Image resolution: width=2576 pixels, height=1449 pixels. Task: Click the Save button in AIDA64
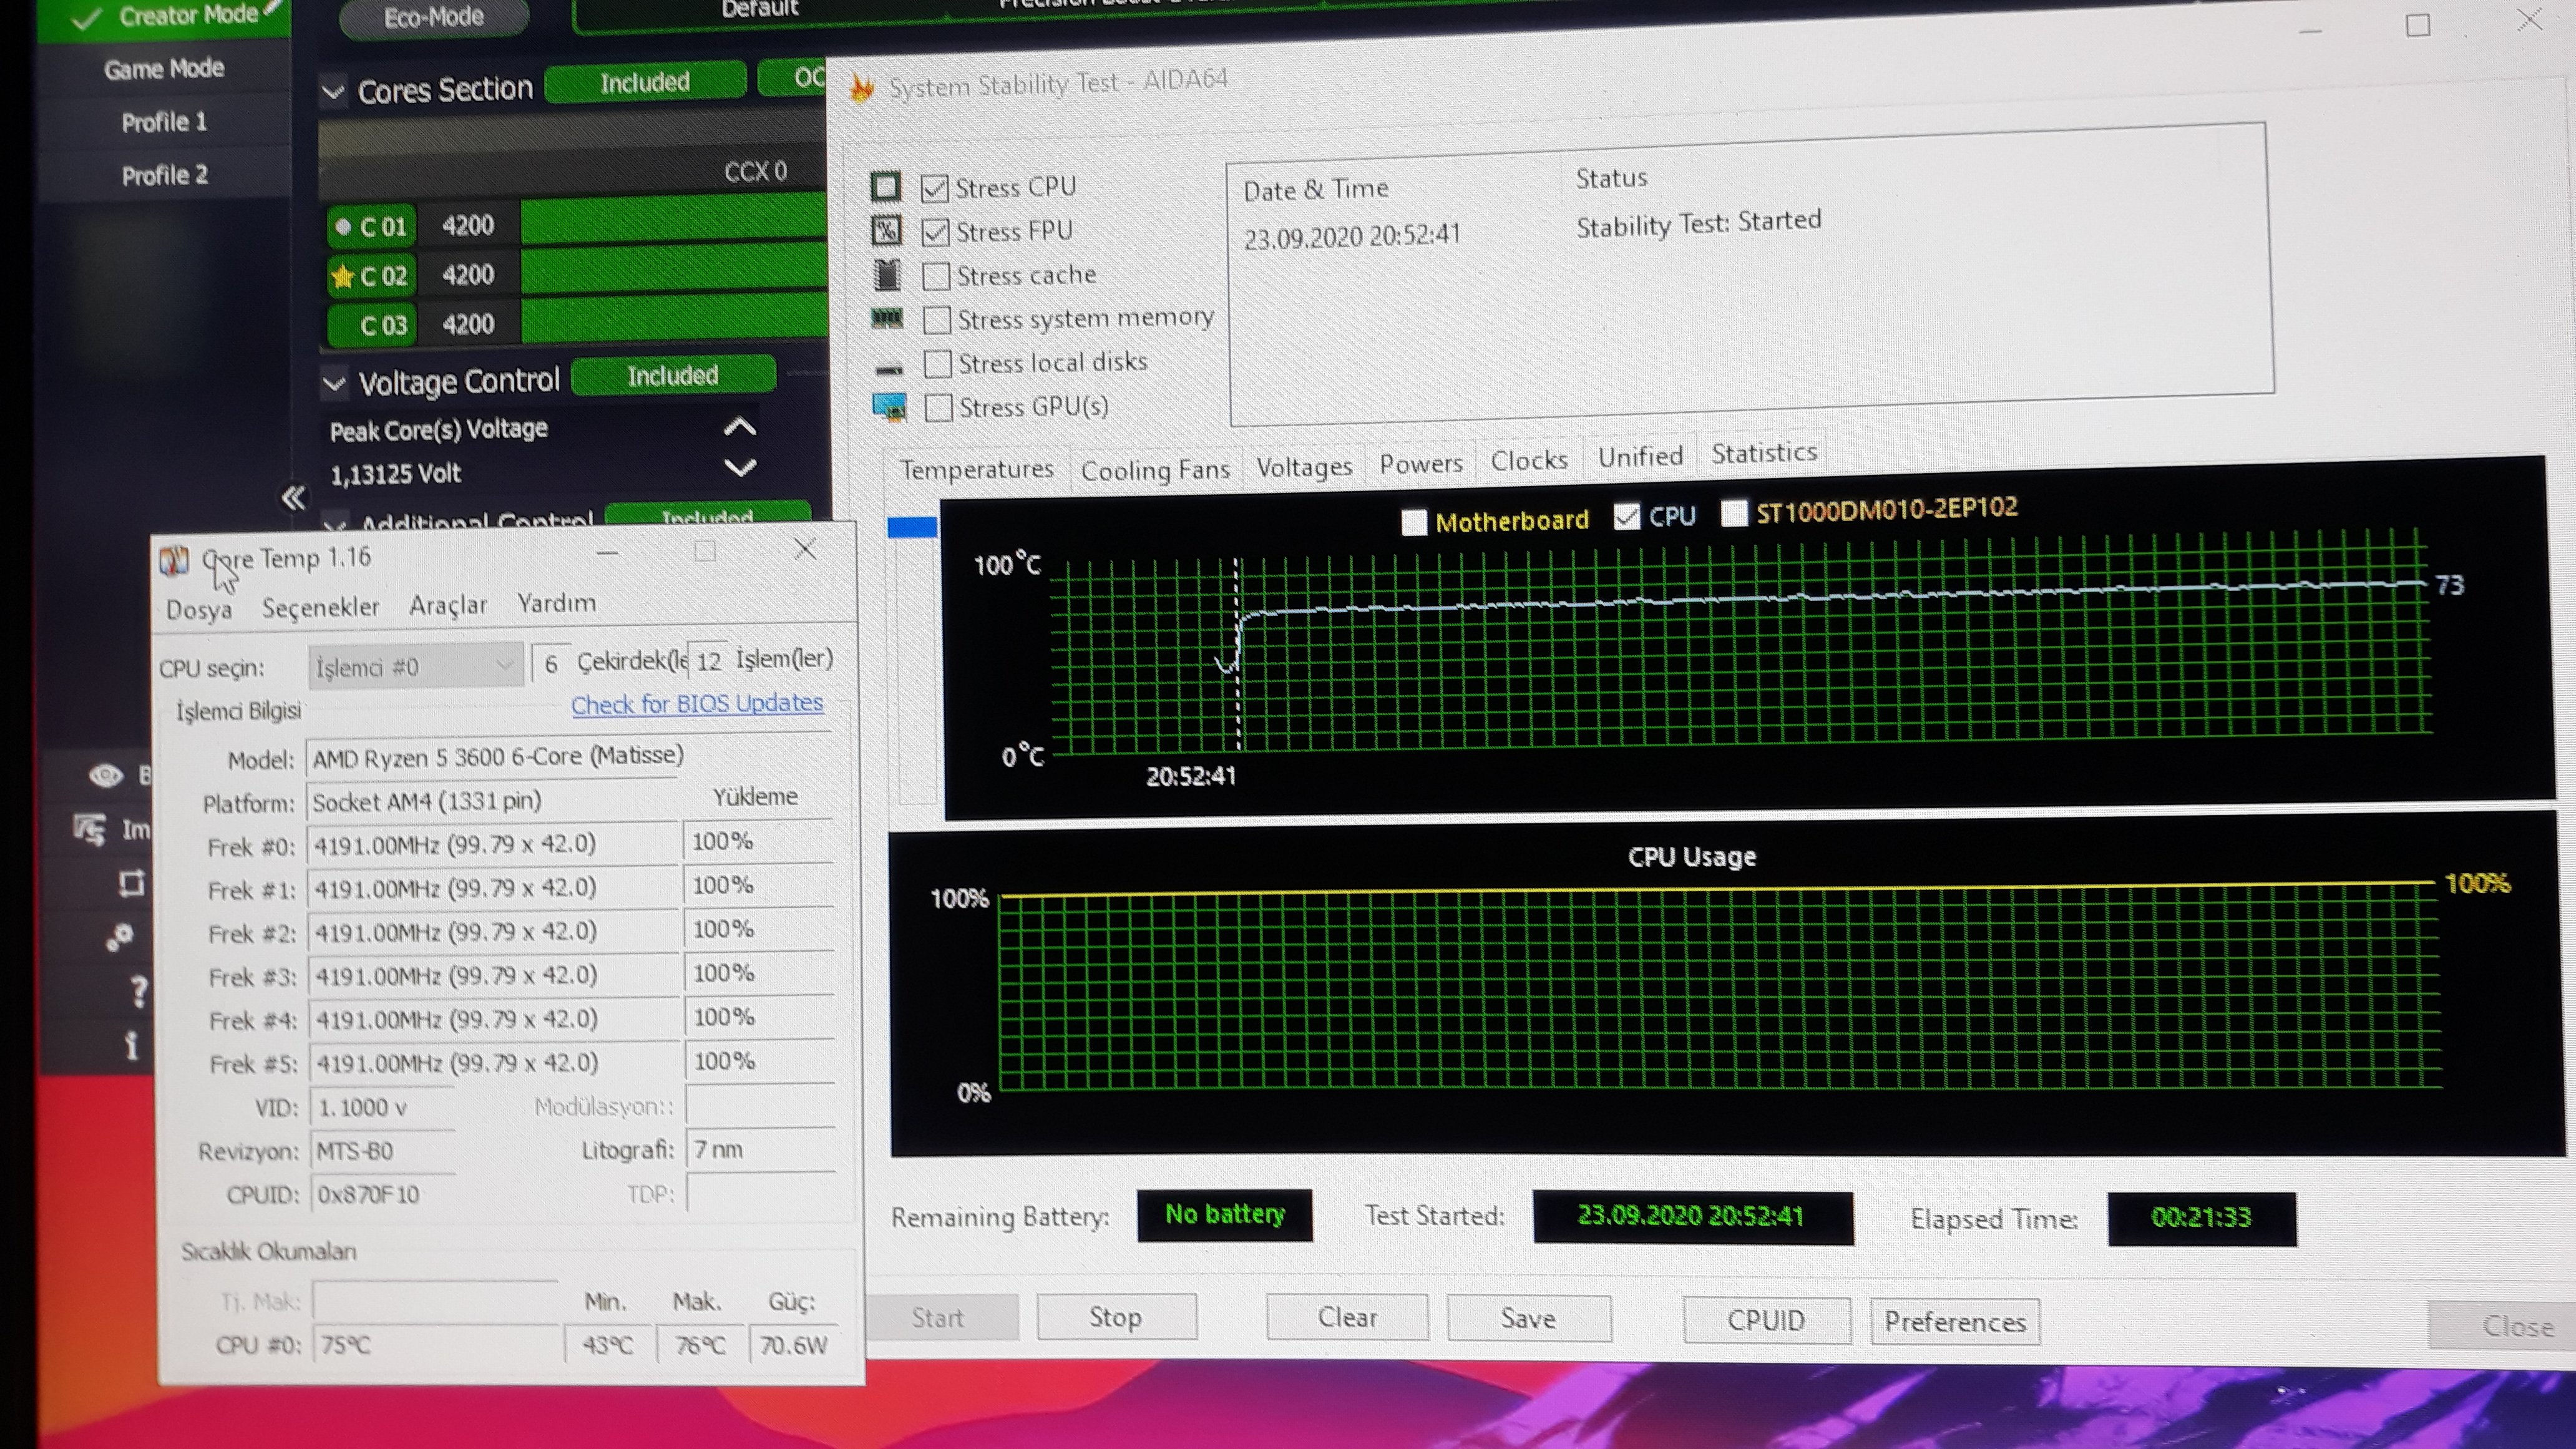tap(1528, 1319)
